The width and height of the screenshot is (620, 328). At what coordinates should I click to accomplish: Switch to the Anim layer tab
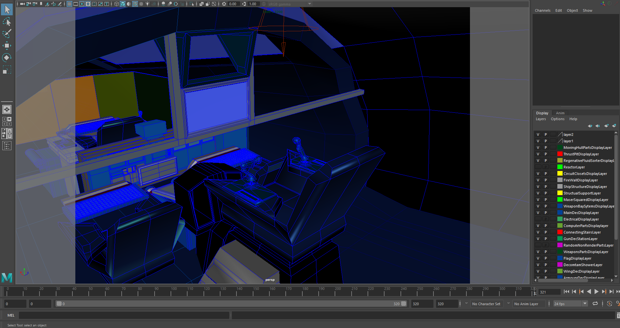pyautogui.click(x=560, y=113)
